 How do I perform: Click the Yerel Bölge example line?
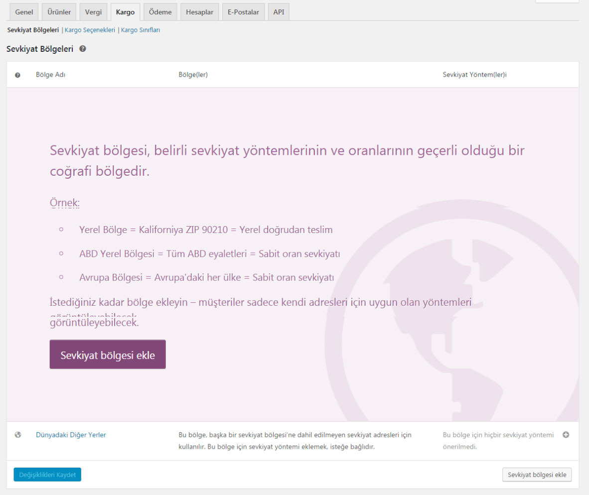coord(206,230)
